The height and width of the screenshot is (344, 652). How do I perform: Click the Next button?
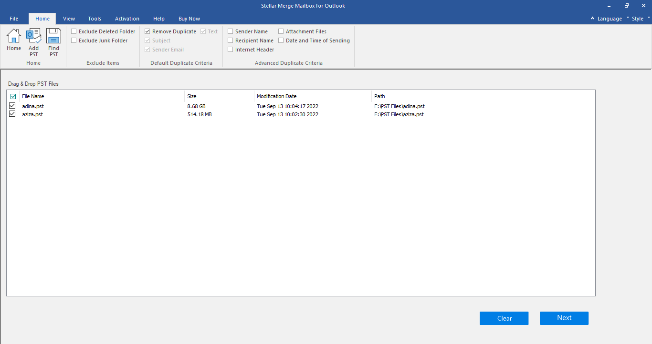point(564,318)
